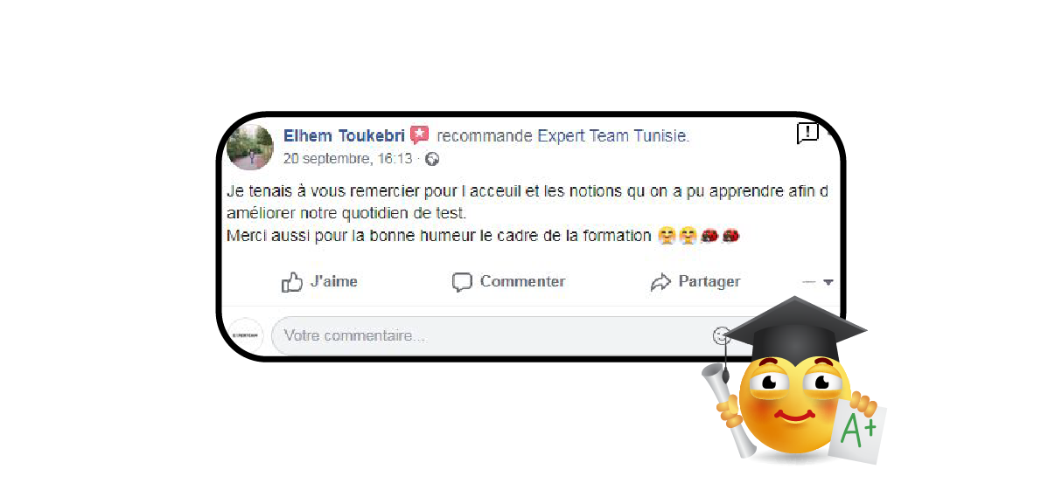Click the thumbs-up J'aime icon
Image resolution: width=1062 pixels, height=483 pixels.
pyautogui.click(x=291, y=282)
